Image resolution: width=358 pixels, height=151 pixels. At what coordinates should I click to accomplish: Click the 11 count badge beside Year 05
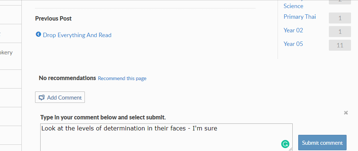click(340, 45)
